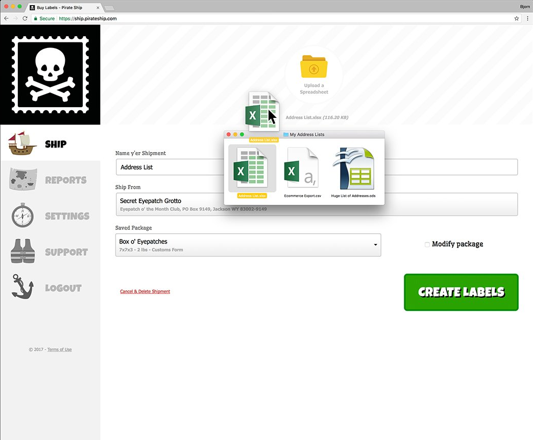Screen dimensions: 533x440
Task: Toggle the green fullscreen button on My Address Lists
Action: pos(241,134)
